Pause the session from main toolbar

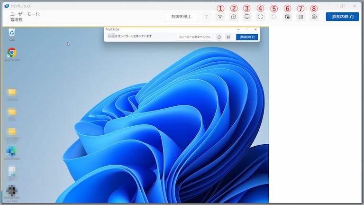[300, 17]
